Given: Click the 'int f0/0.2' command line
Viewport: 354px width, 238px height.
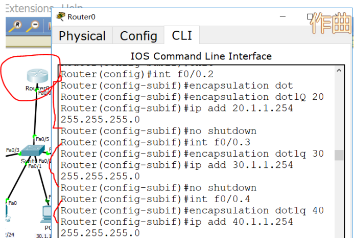Looking at the screenshot, I should [137, 74].
